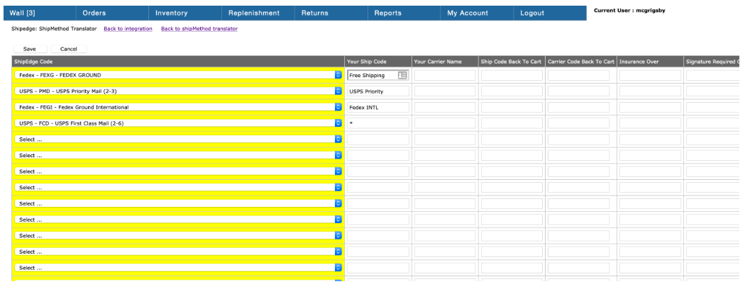Select Insurance Over field in USPS First Class row
Screen dimensions: 745x289
(650, 123)
